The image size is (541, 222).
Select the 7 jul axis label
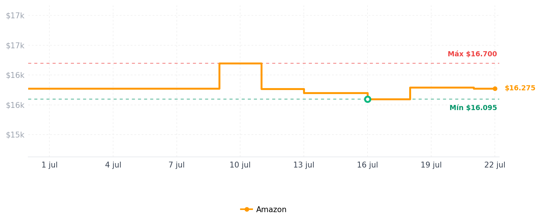[176, 165]
